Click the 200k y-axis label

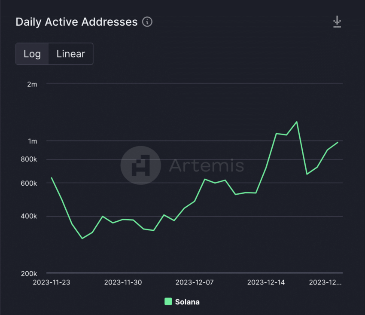29,273
